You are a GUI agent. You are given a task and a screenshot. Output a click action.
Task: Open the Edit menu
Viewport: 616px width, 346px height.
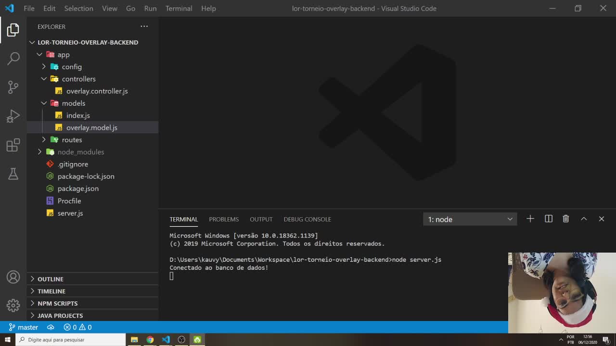[49, 8]
